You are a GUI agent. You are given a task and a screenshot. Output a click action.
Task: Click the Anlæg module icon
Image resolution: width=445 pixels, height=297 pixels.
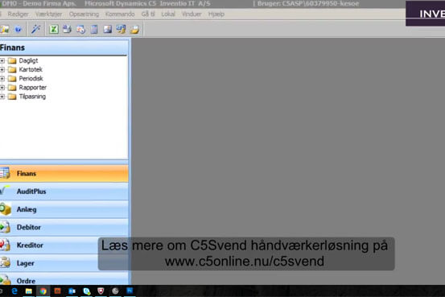pyautogui.click(x=5, y=209)
